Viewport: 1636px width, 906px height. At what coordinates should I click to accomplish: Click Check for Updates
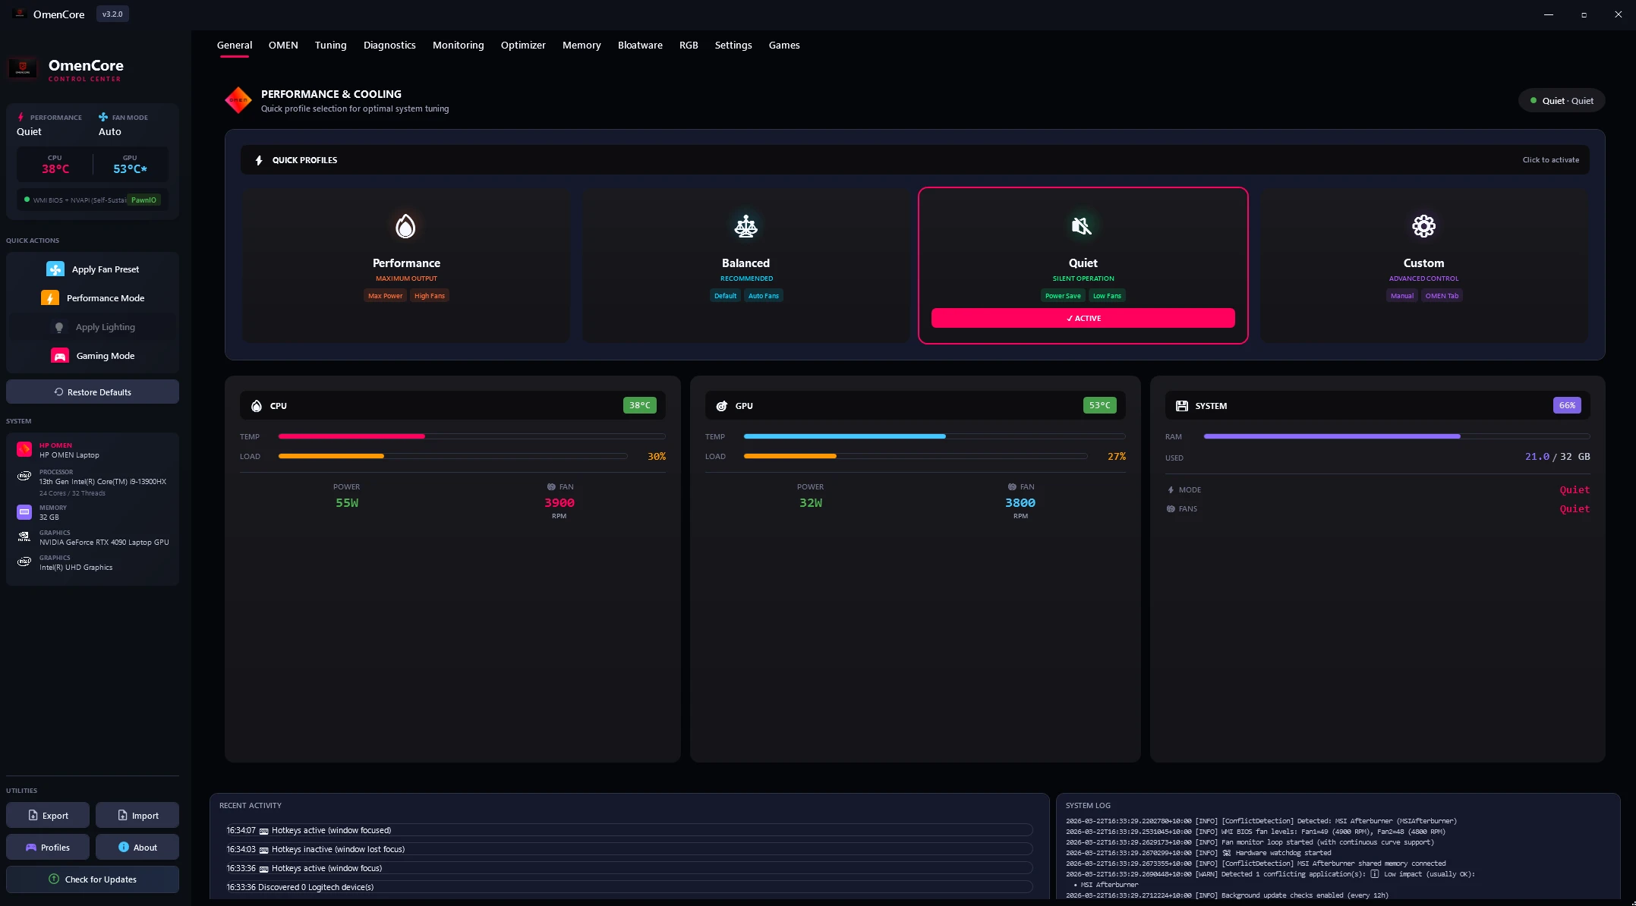(93, 879)
